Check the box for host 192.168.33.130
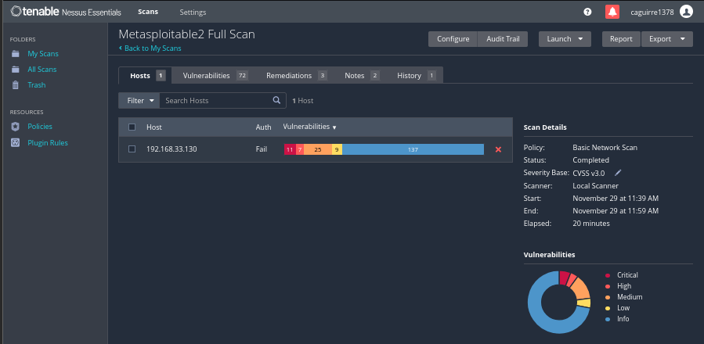 (x=132, y=149)
